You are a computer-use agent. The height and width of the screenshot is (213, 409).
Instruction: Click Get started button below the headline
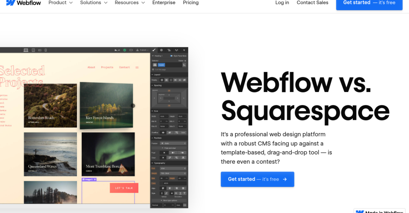(x=257, y=179)
